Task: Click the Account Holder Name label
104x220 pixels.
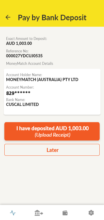Action: pyautogui.click(x=24, y=75)
